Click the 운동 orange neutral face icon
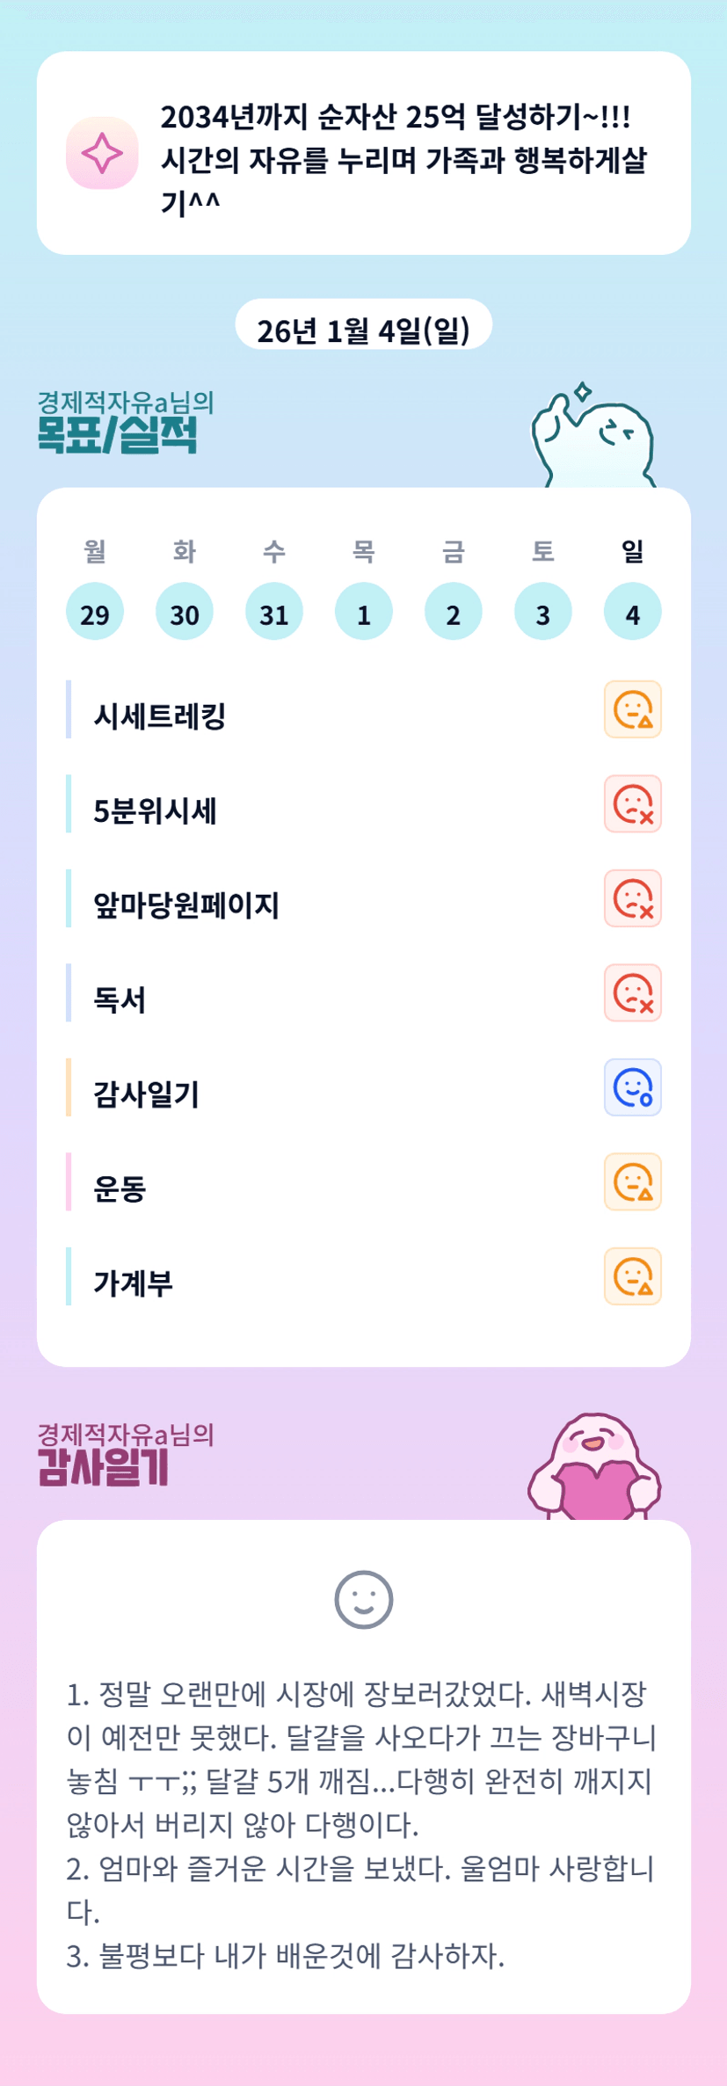Viewport: 727px width, 2086px height. [x=632, y=1181]
